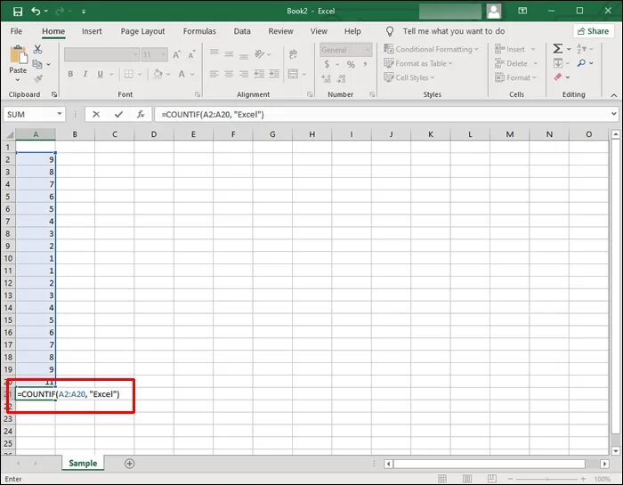The height and width of the screenshot is (485, 623).
Task: Click the AutoSum sigma icon
Action: [558, 48]
